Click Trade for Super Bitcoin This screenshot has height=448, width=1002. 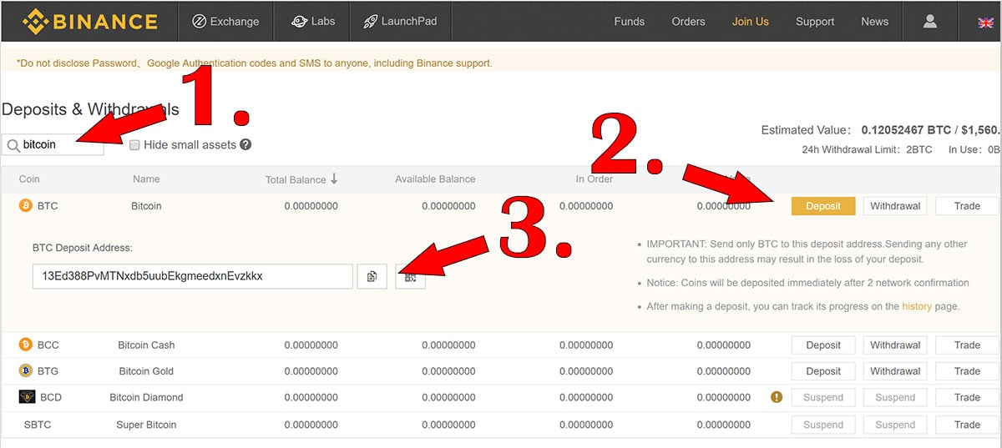click(967, 424)
